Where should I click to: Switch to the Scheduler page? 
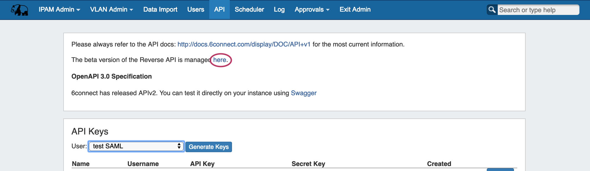(249, 9)
